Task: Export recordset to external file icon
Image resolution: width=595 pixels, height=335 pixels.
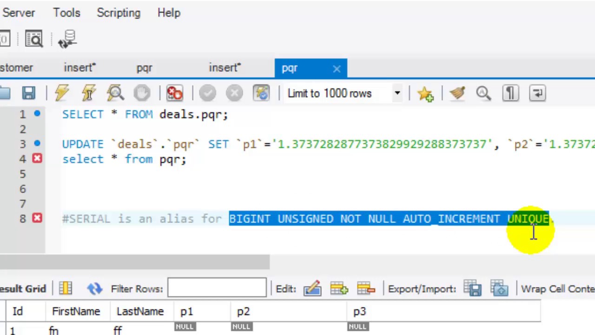Action: tap(473, 288)
